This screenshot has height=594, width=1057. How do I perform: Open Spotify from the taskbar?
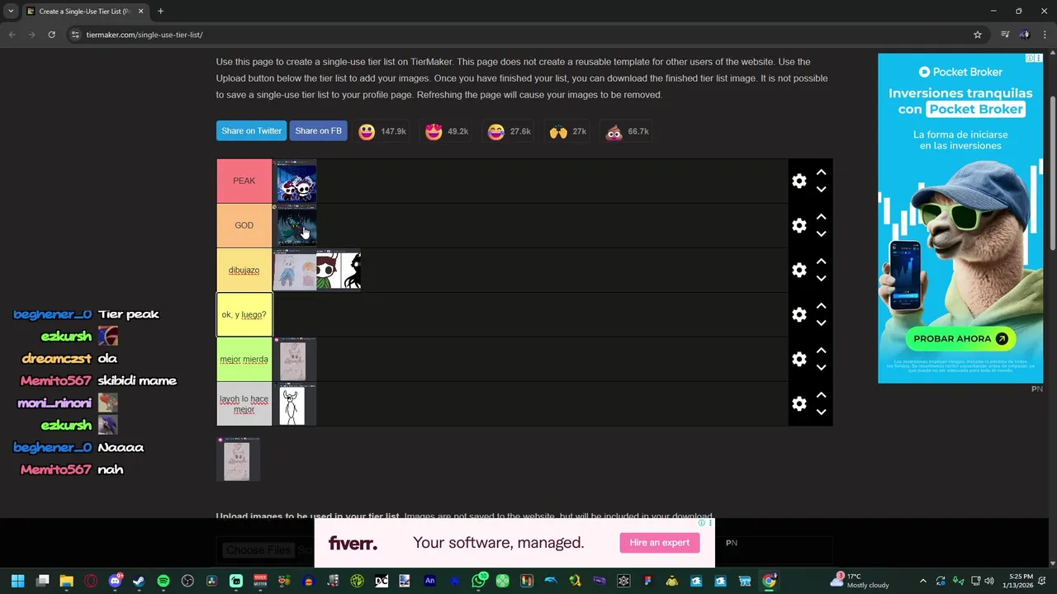tap(164, 581)
